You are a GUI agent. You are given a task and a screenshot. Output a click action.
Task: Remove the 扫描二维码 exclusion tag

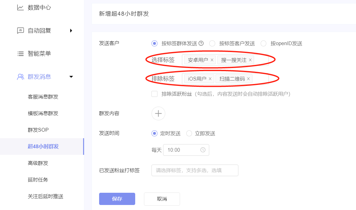(x=248, y=79)
